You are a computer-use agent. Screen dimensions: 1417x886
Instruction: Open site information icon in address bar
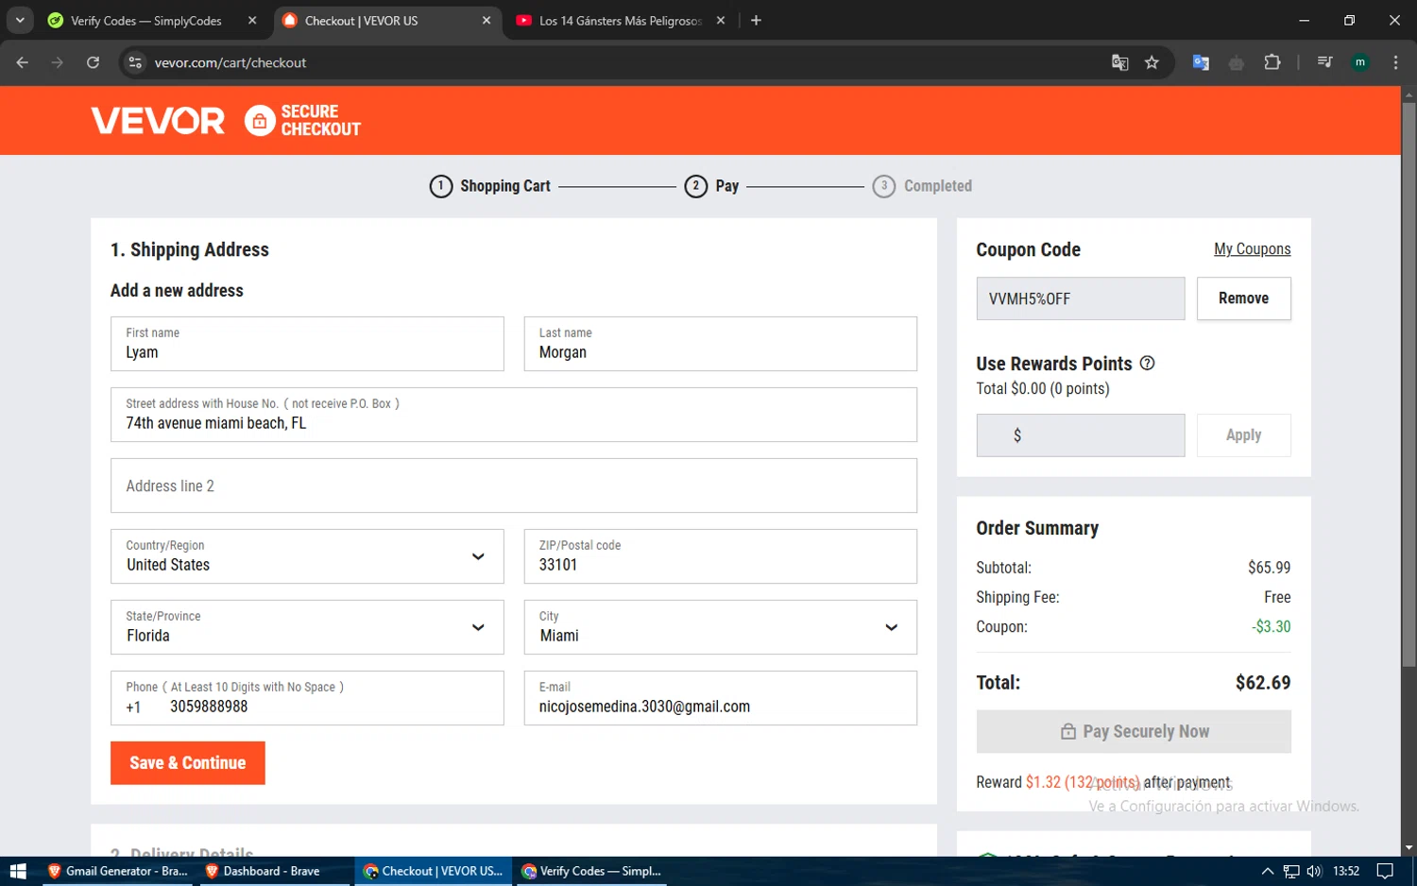pos(135,62)
